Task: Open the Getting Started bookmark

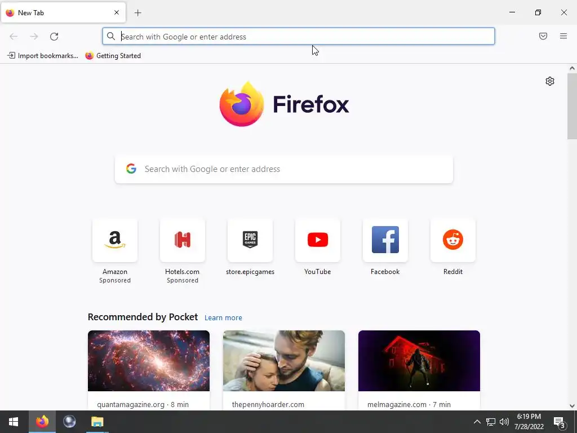Action: (x=113, y=56)
